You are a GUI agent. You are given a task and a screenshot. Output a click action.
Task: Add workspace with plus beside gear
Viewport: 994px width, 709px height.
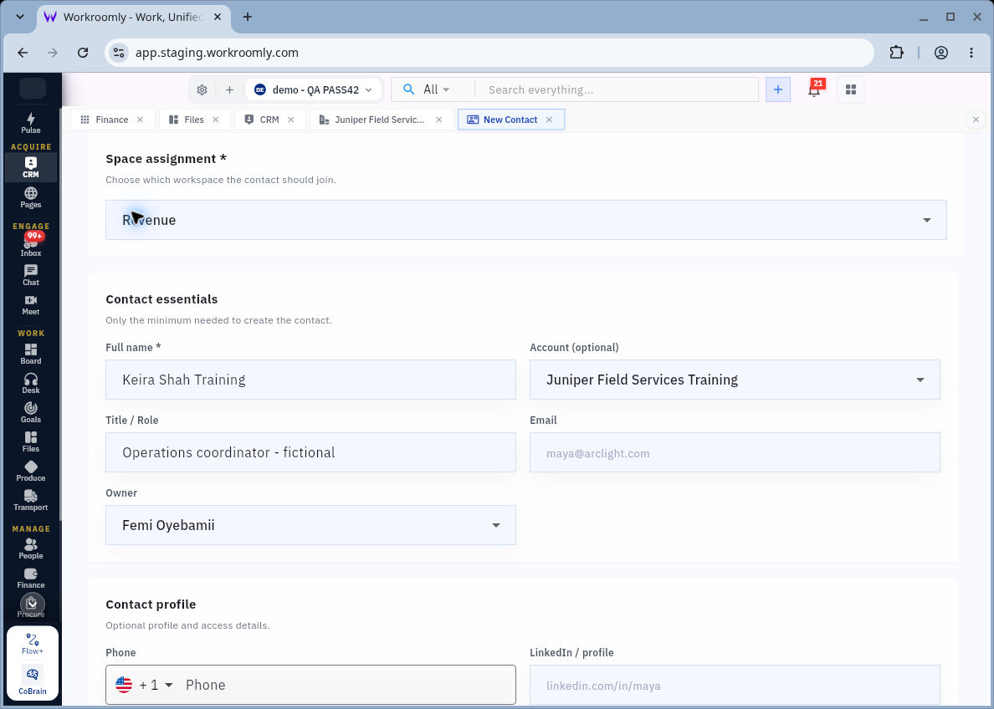[229, 90]
